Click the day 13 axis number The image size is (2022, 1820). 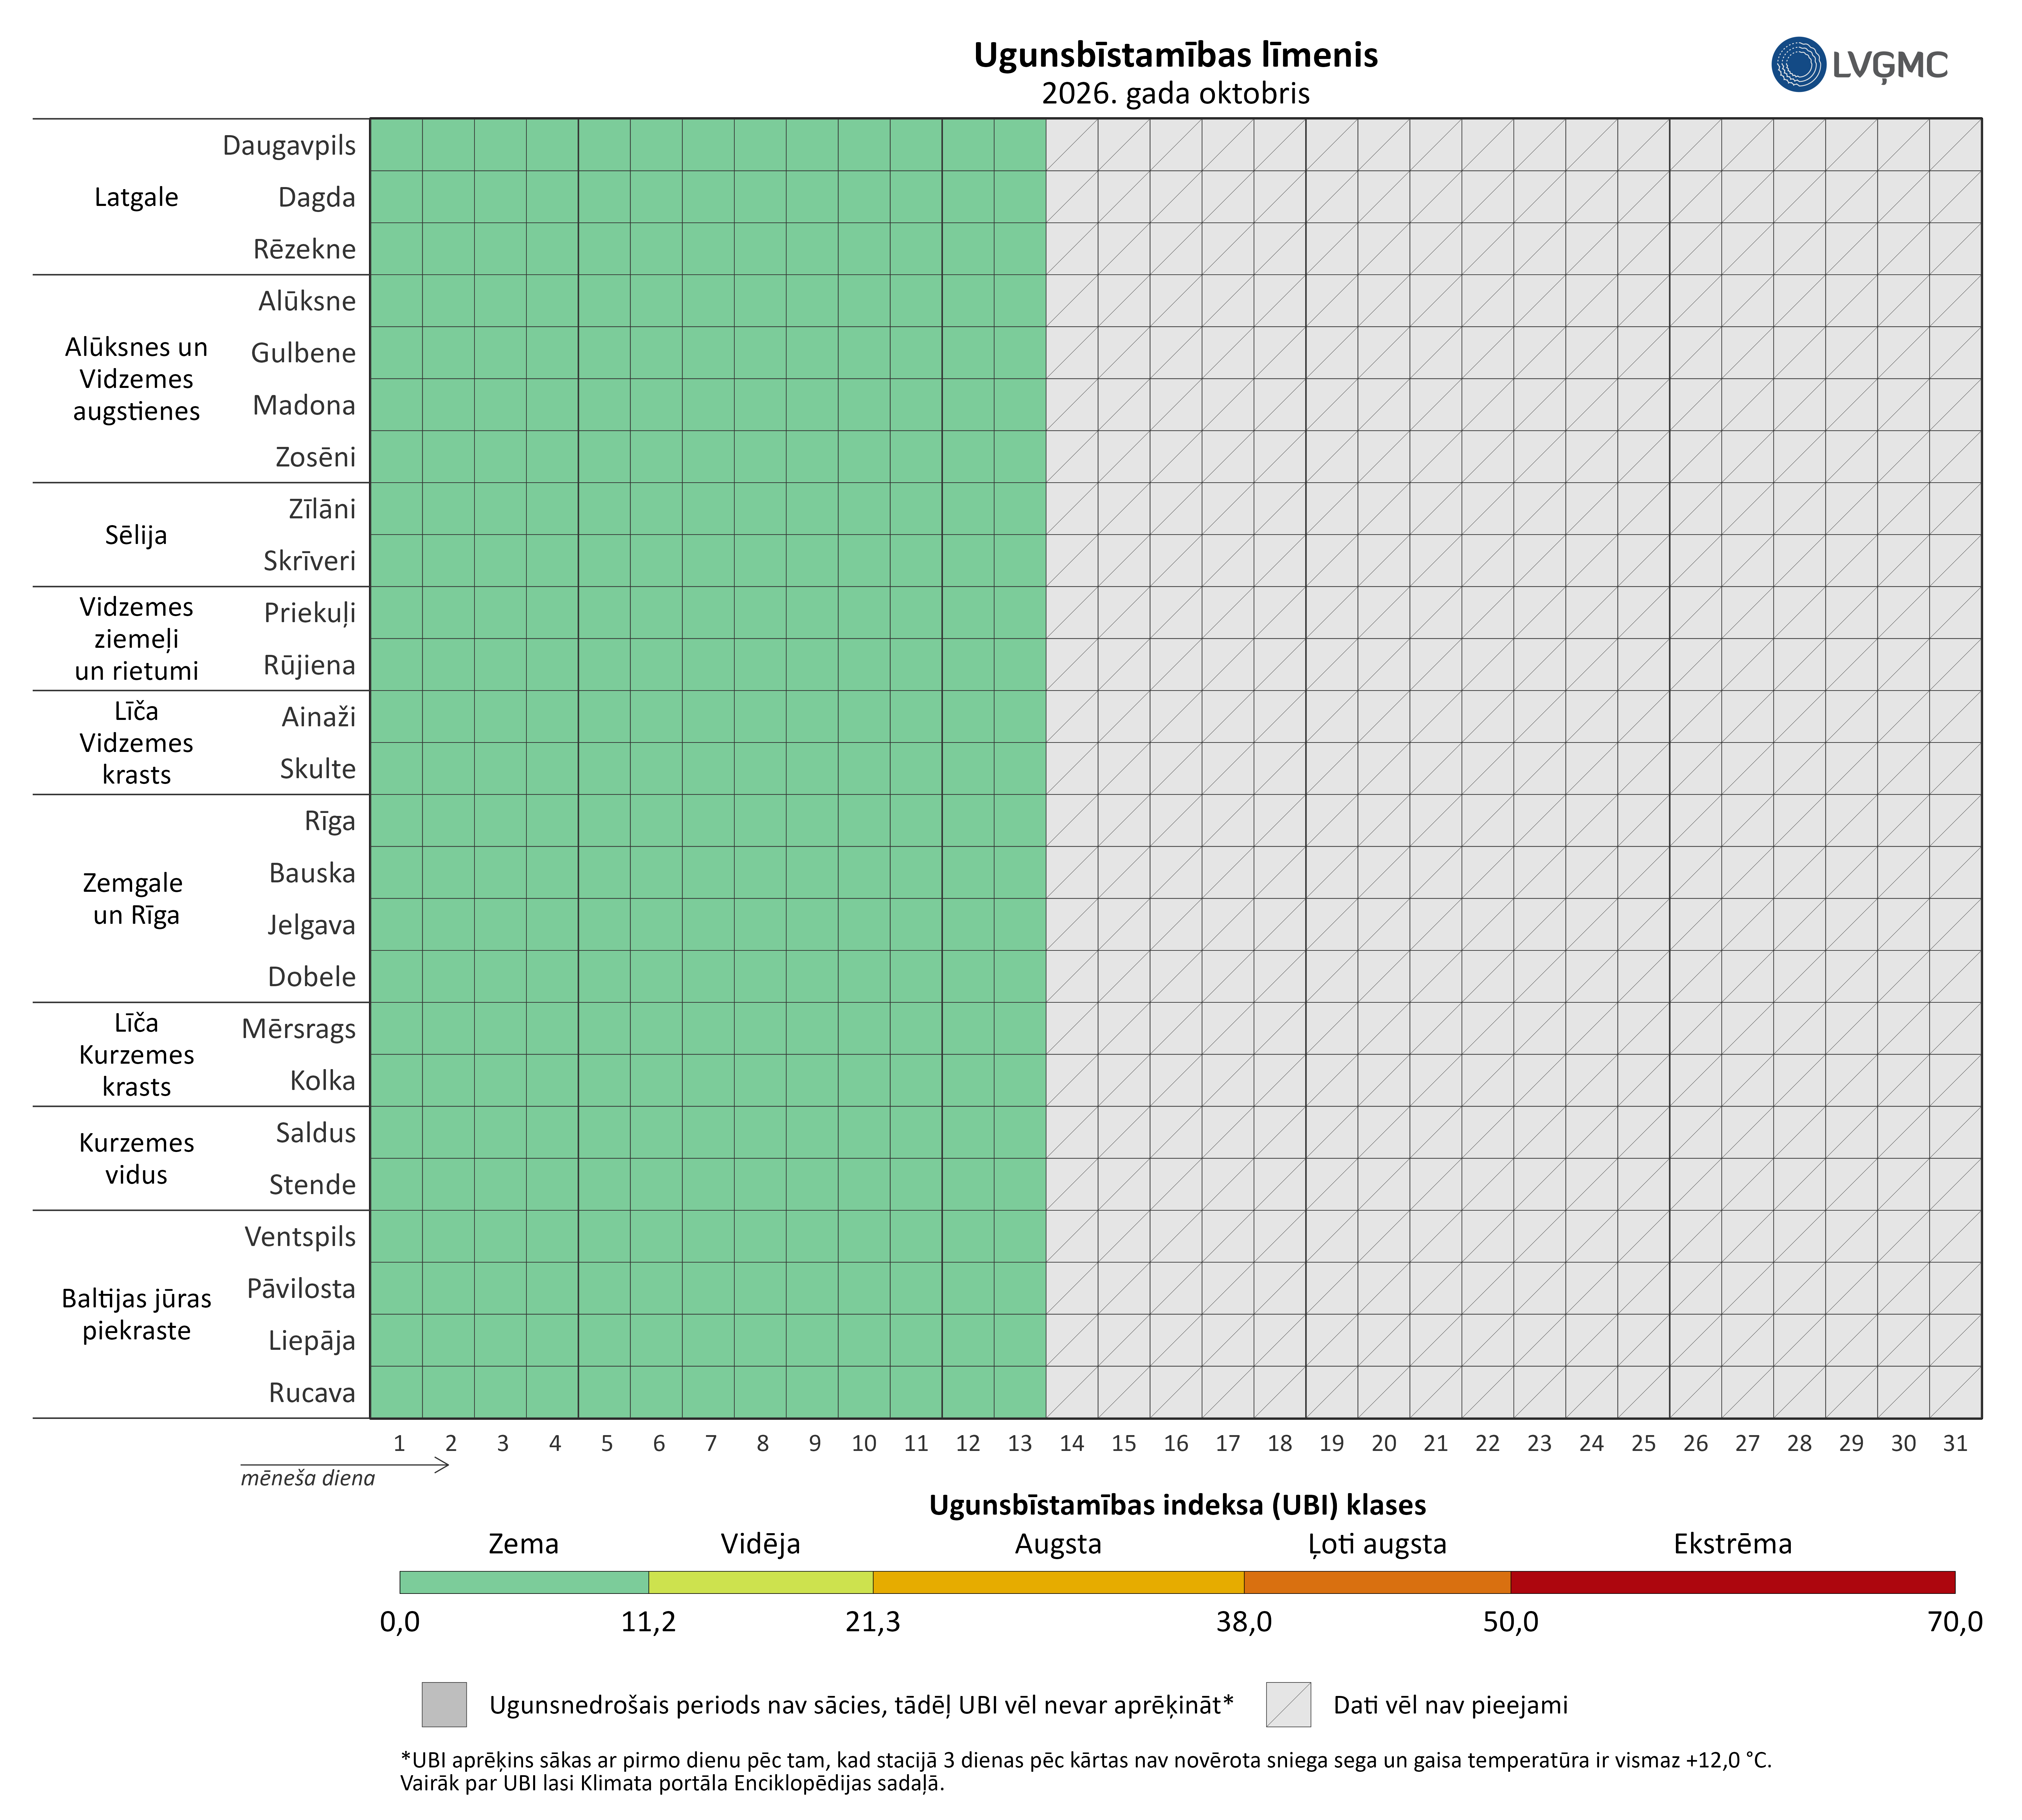click(x=1020, y=1443)
